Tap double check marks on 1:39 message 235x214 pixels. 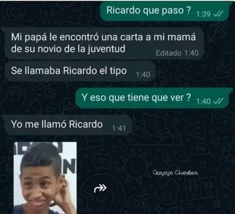pos(218,14)
